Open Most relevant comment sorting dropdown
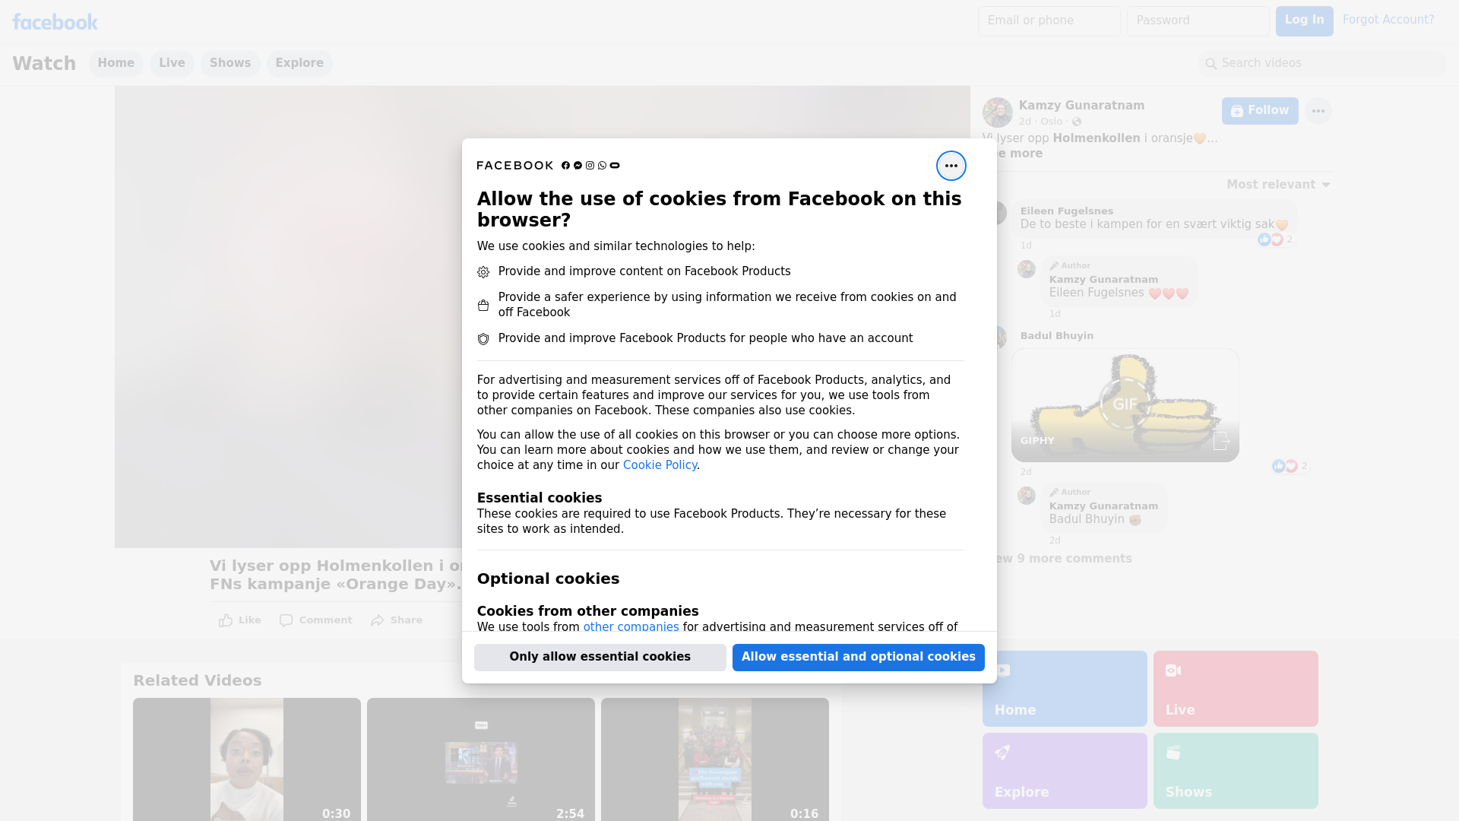Image resolution: width=1459 pixels, height=821 pixels. click(x=1278, y=185)
